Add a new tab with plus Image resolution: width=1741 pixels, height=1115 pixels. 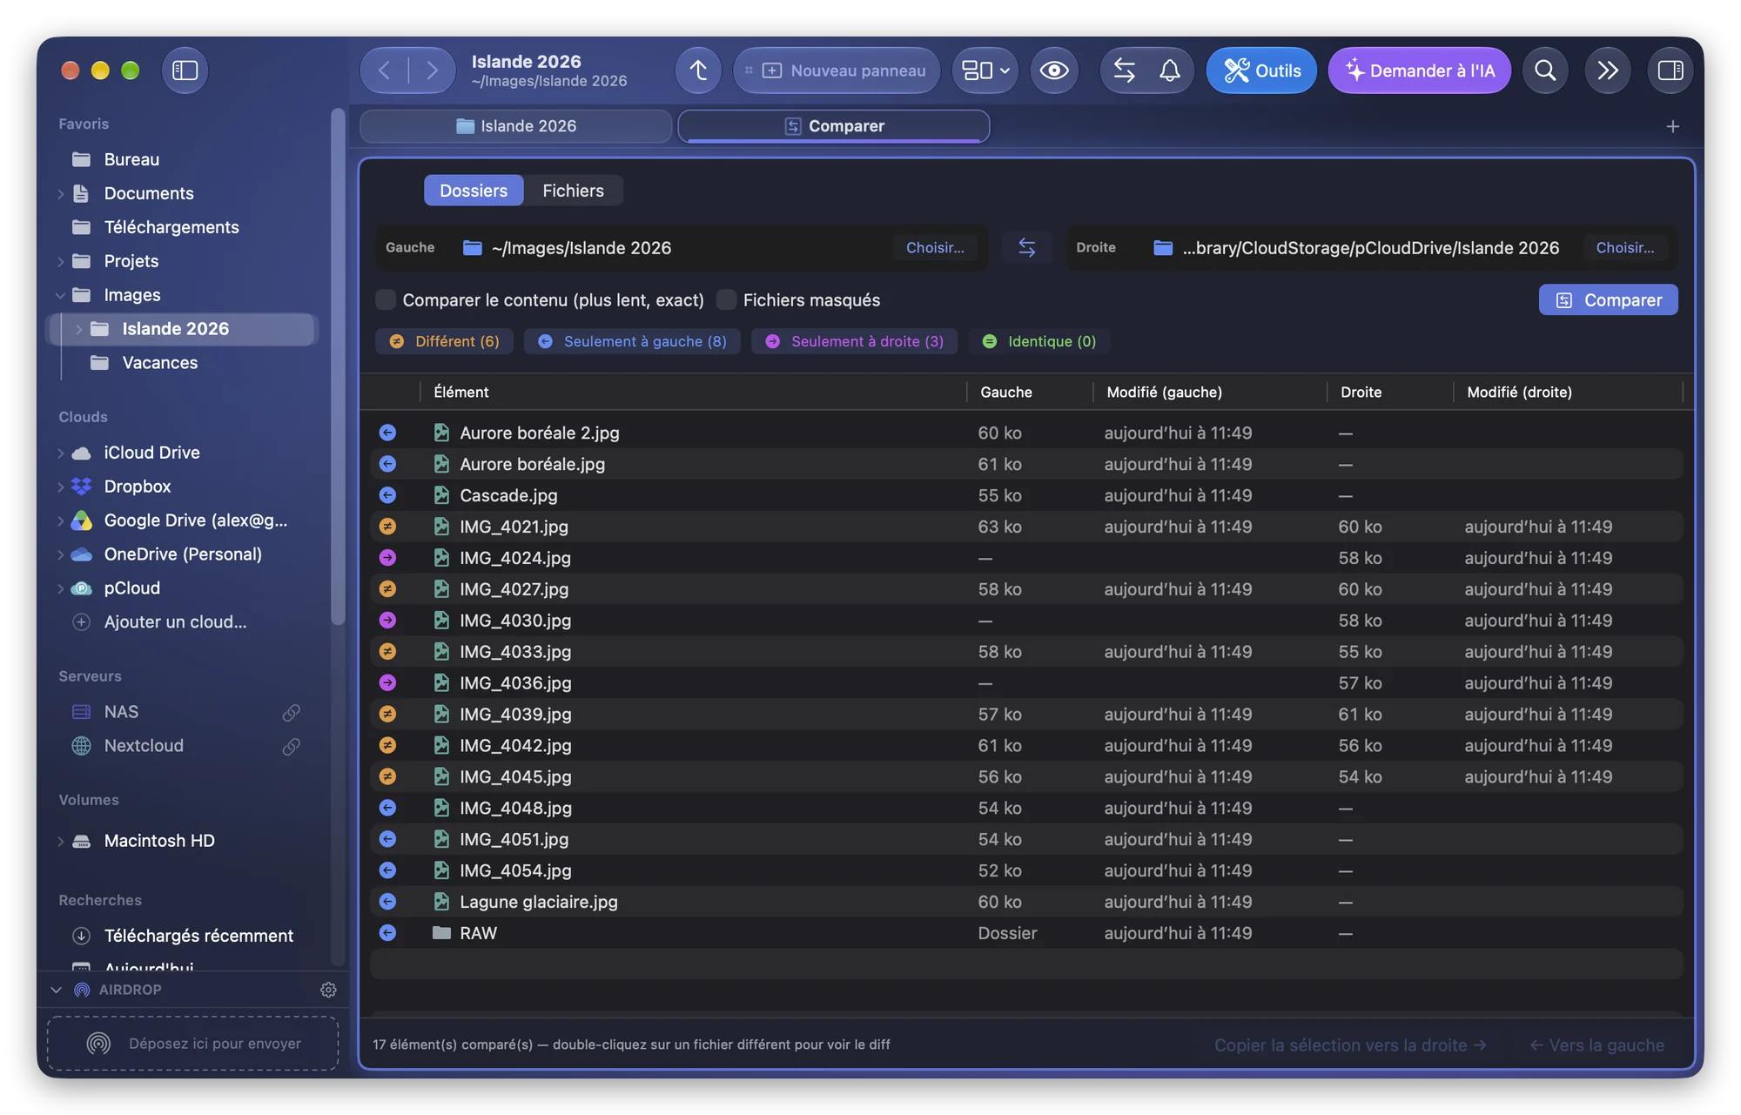(1673, 127)
